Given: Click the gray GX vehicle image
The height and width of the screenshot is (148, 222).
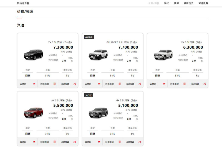Looking at the screenshot, I should coord(98,113).
